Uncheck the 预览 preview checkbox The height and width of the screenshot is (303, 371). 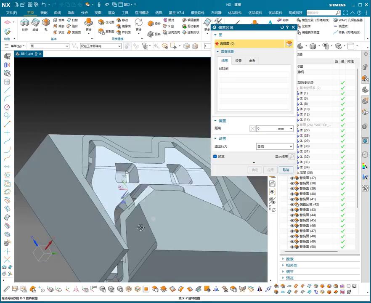[x=215, y=156]
